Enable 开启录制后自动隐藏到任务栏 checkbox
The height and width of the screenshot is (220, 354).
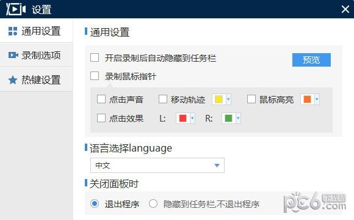(95, 57)
